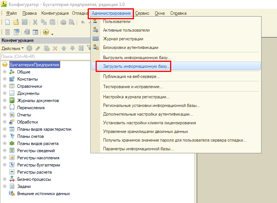The image size is (277, 203).
Task: Click the Paste clipboard icon
Action: tap(52, 22)
